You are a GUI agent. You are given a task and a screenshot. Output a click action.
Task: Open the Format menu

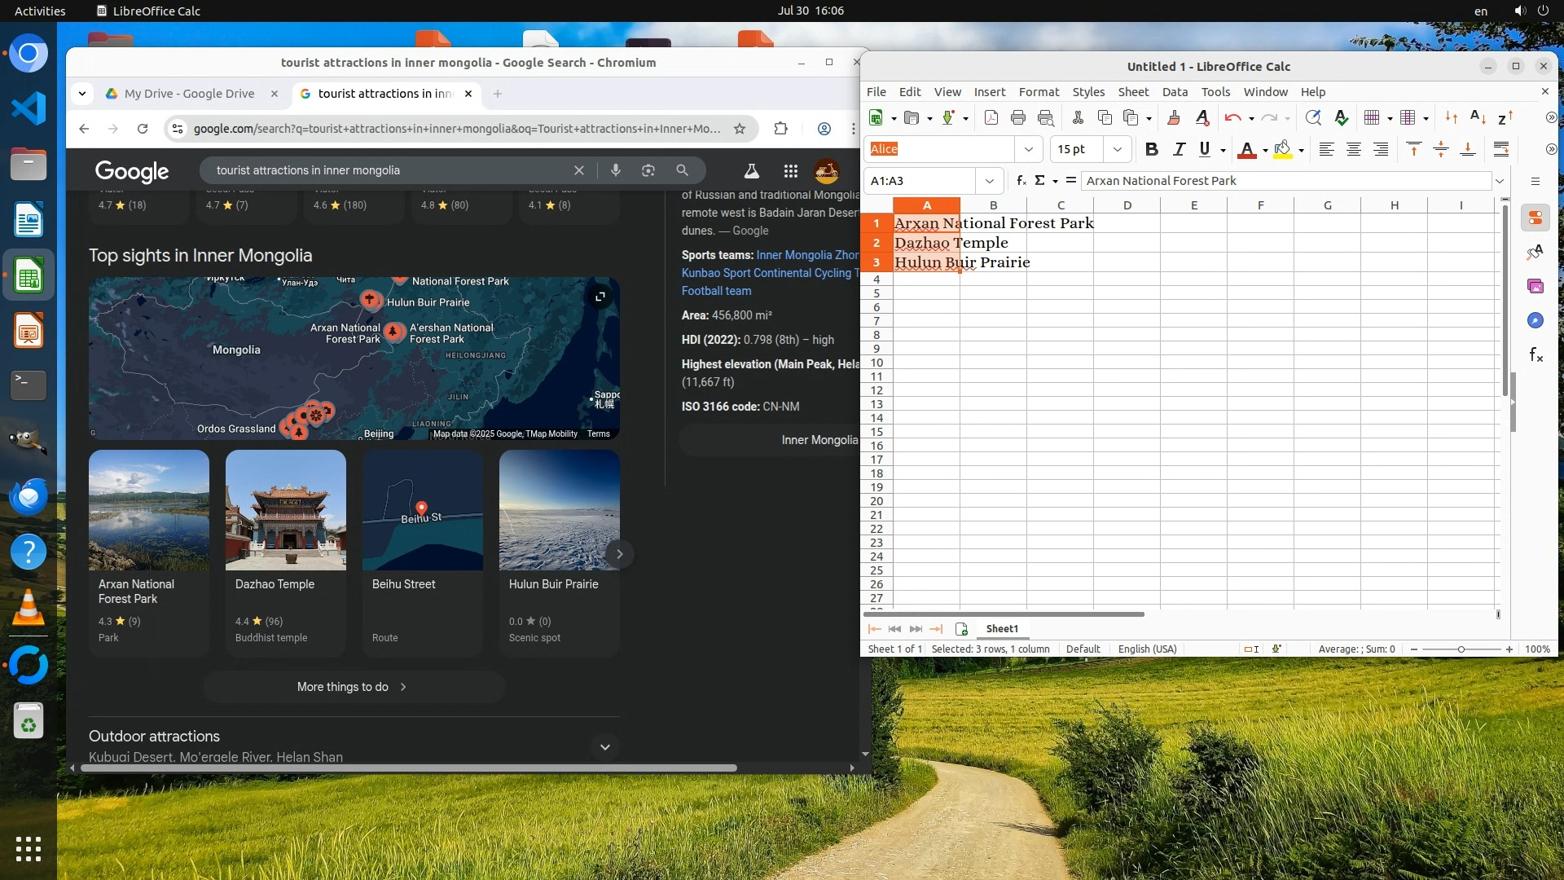point(1039,92)
